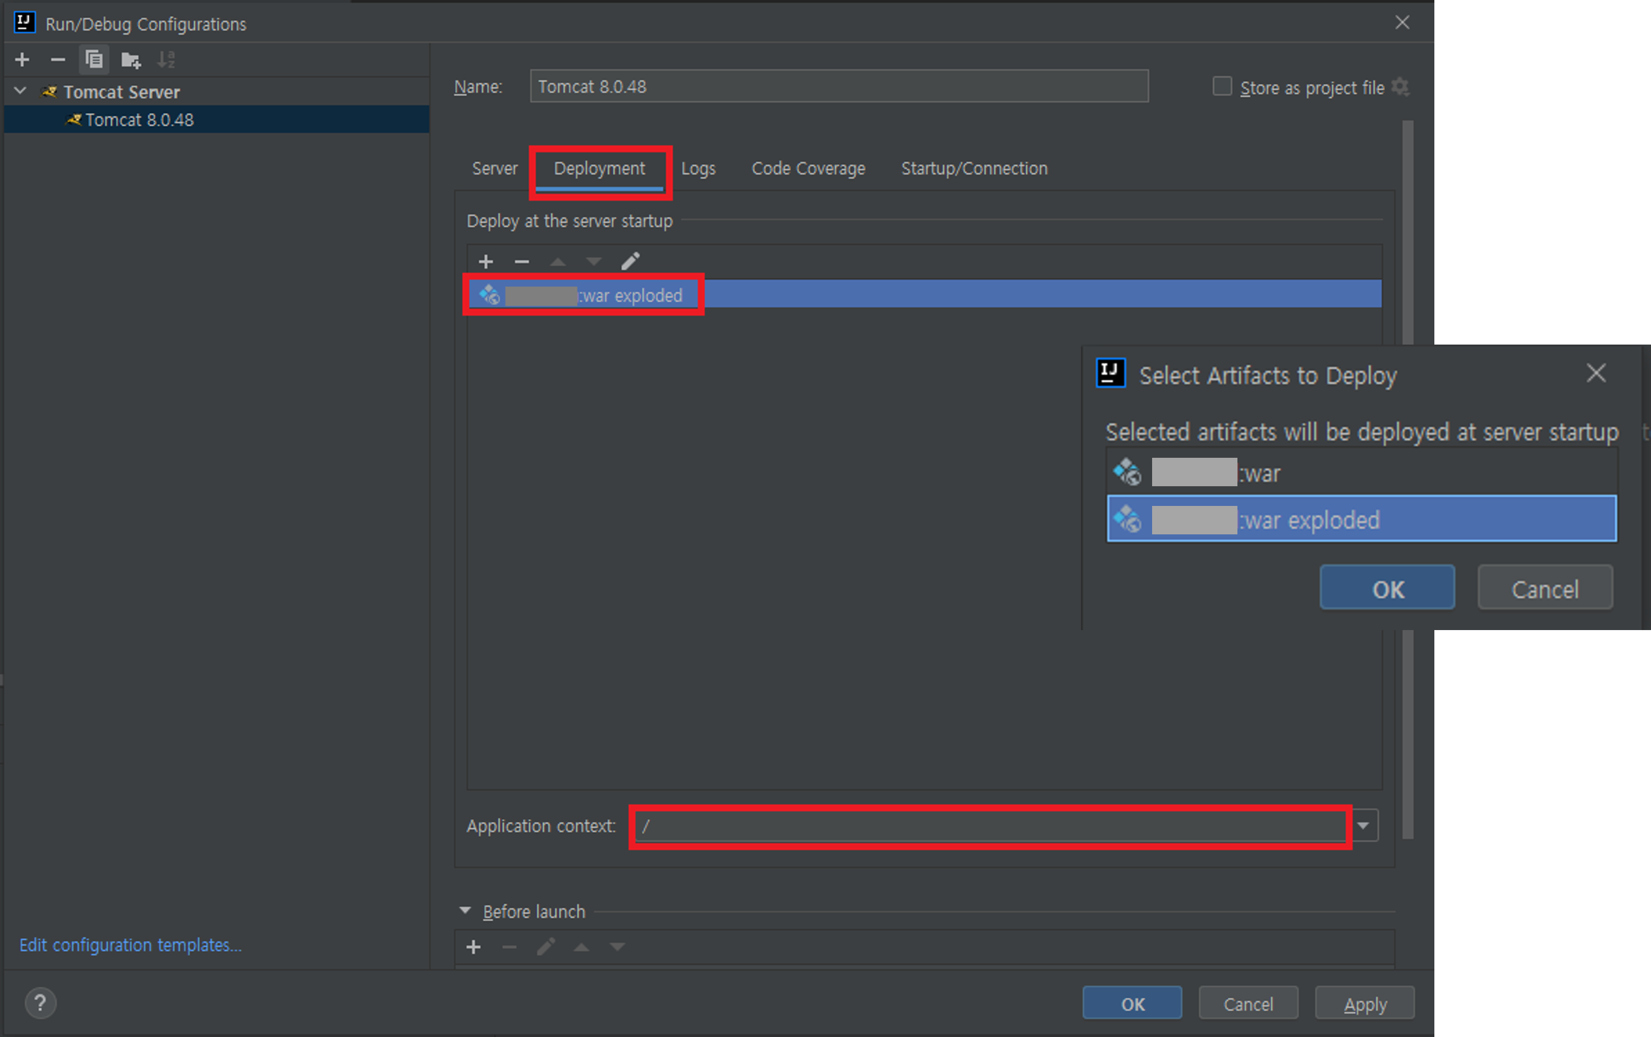1651x1037 pixels.
Task: Click the vertical scrollbar of configuration panel
Action: click(x=1408, y=233)
